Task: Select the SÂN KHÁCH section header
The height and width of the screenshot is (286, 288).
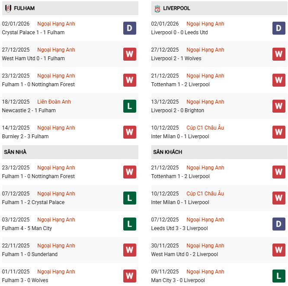Action: click(167, 152)
